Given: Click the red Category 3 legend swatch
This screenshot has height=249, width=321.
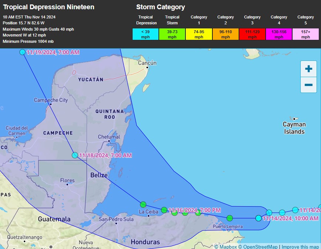Looking at the screenshot, I should click(x=252, y=34).
